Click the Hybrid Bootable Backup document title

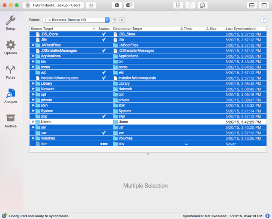pos(53,5)
